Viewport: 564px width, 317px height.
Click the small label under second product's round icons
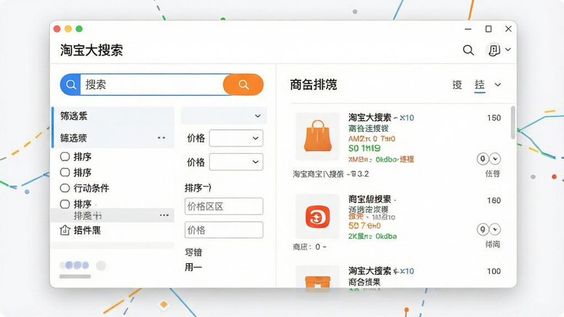click(492, 244)
